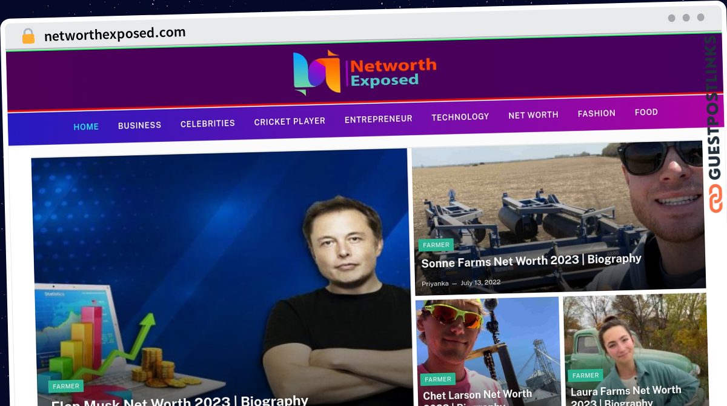This screenshot has height=406, width=727.
Task: Click the networthexposed.com address text
Action: coord(115,34)
